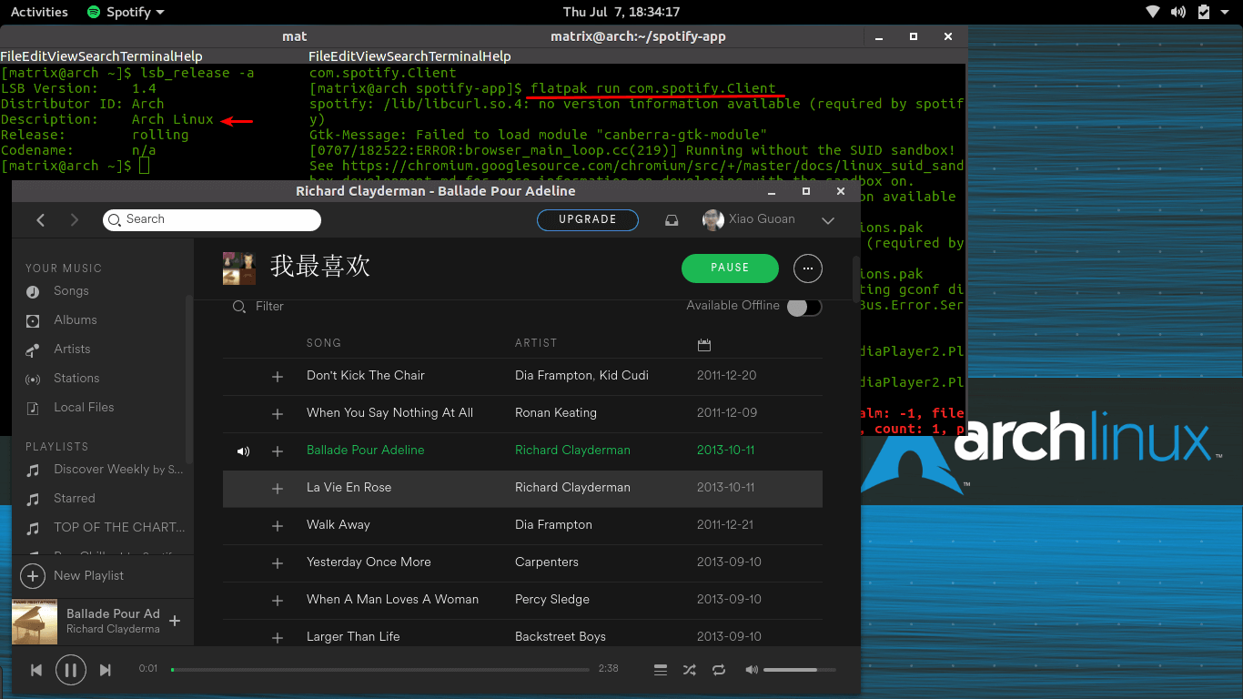Click Activities in the top bar
The height and width of the screenshot is (699, 1243).
click(x=39, y=12)
